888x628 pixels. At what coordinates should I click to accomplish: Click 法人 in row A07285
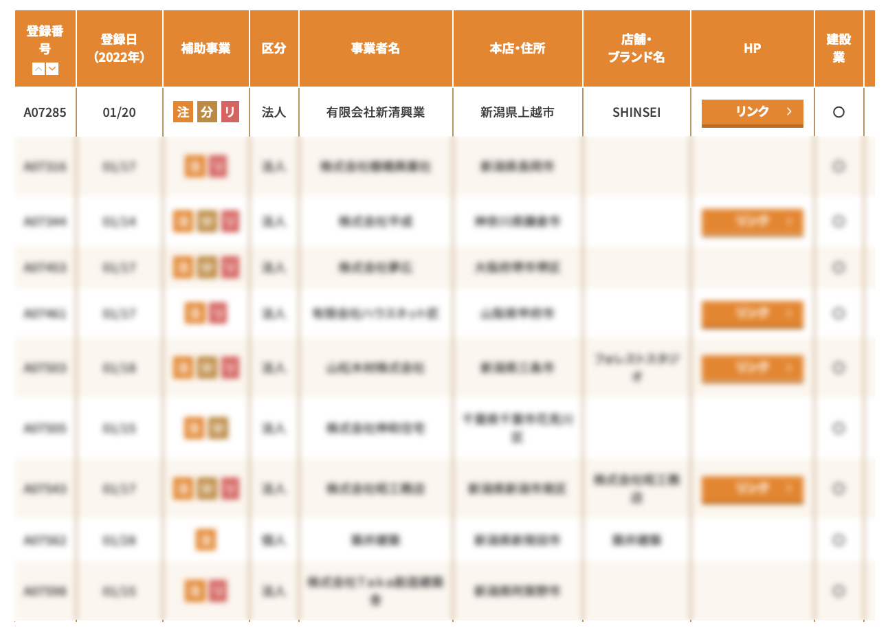pyautogui.click(x=274, y=112)
